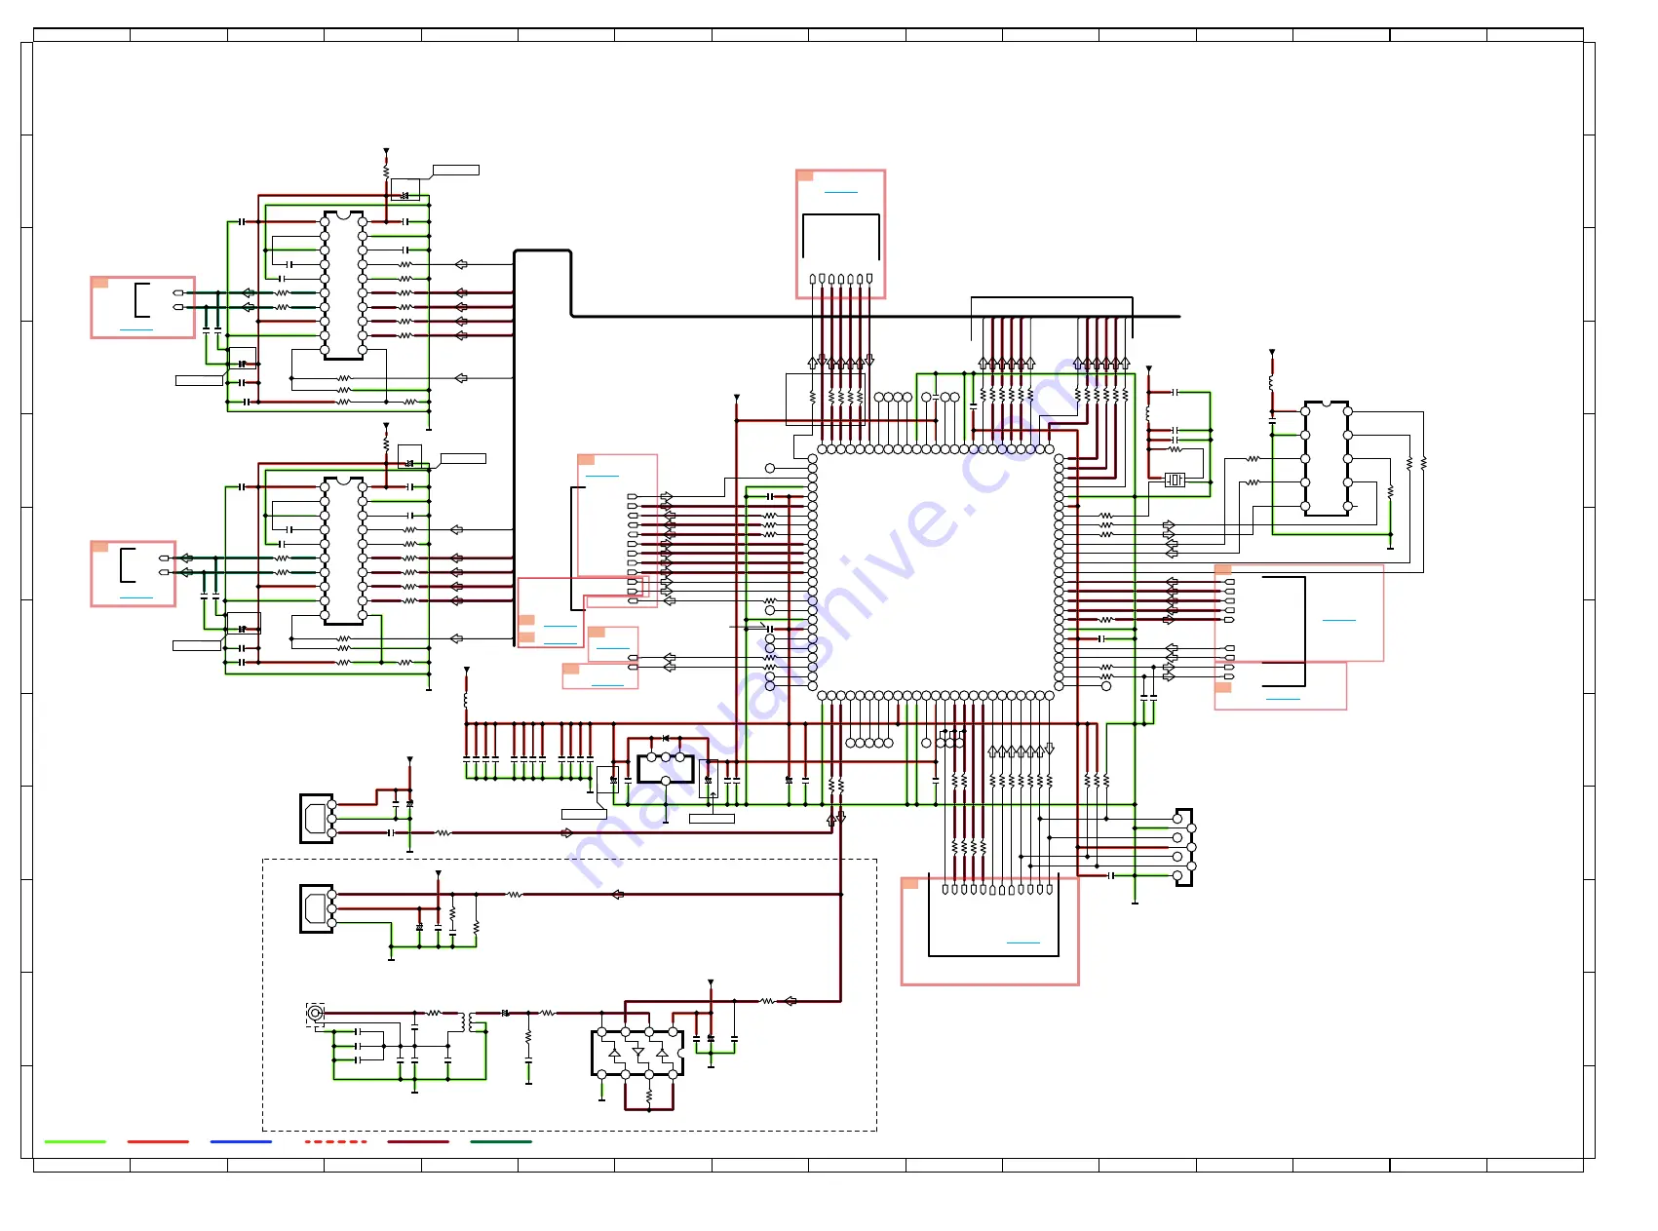Open the link in top-center pink connector box

click(x=841, y=192)
